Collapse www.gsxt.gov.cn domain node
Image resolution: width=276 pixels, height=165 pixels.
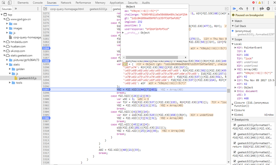[4, 19]
